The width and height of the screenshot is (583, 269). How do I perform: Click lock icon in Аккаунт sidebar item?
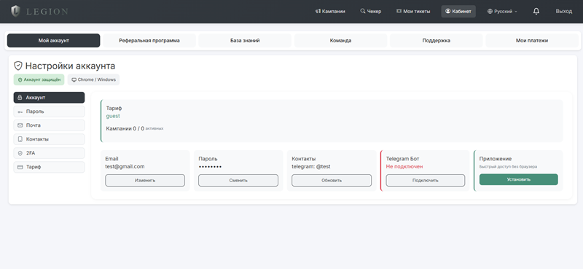(x=20, y=98)
